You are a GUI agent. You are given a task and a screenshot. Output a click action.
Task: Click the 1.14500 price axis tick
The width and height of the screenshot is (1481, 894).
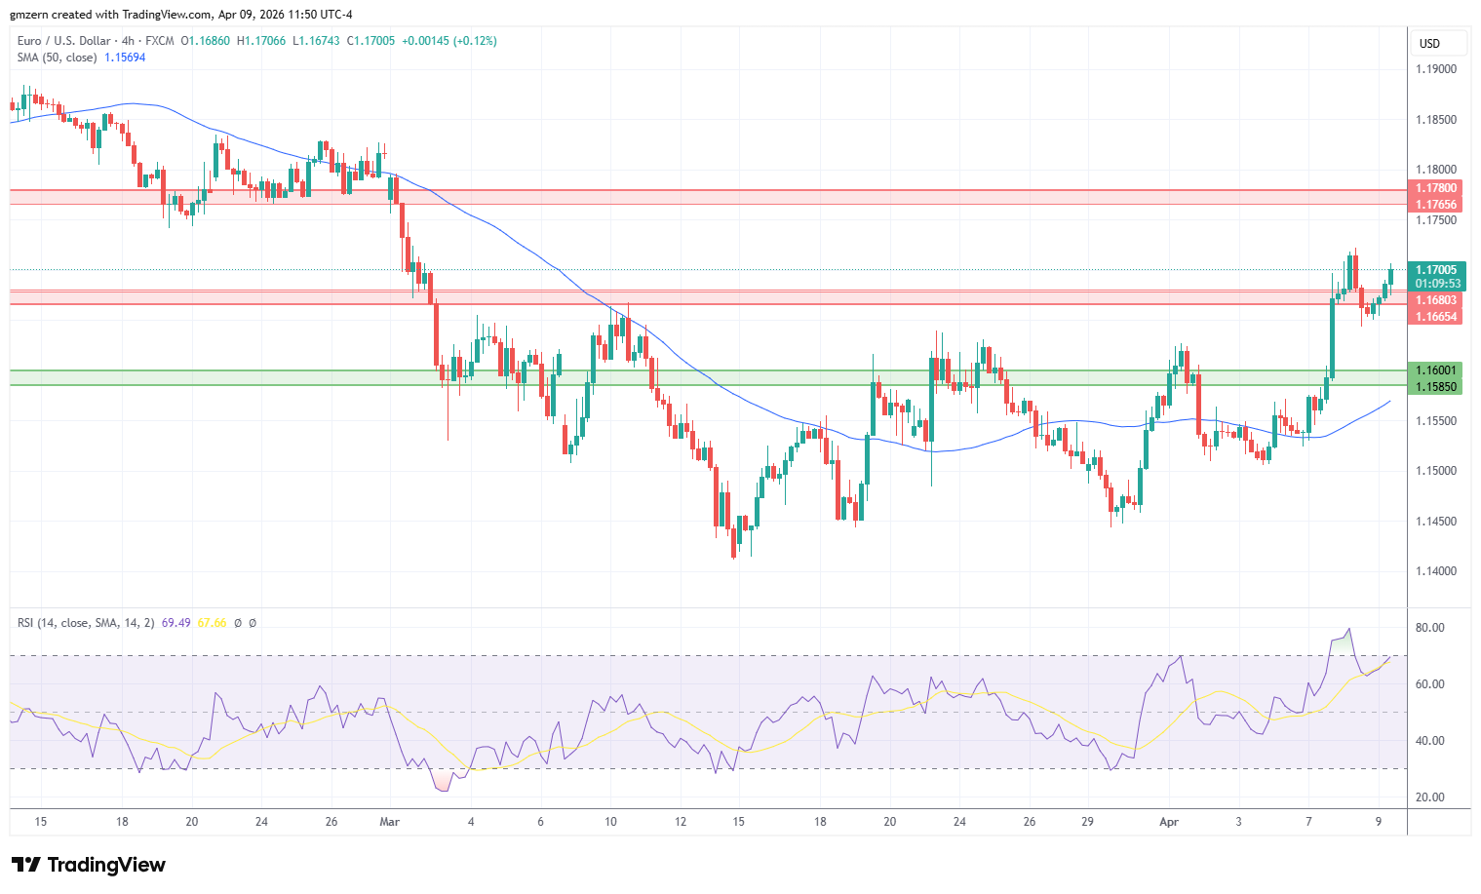[1436, 522]
